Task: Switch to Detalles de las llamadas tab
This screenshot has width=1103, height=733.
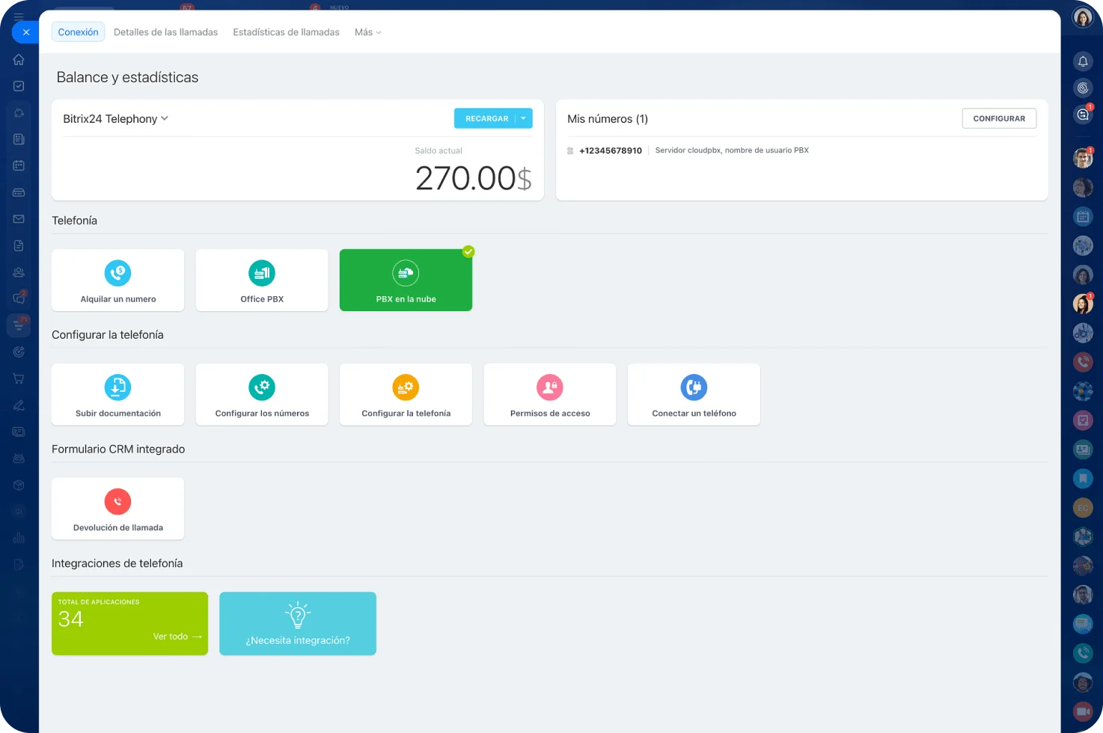Action: tap(165, 32)
